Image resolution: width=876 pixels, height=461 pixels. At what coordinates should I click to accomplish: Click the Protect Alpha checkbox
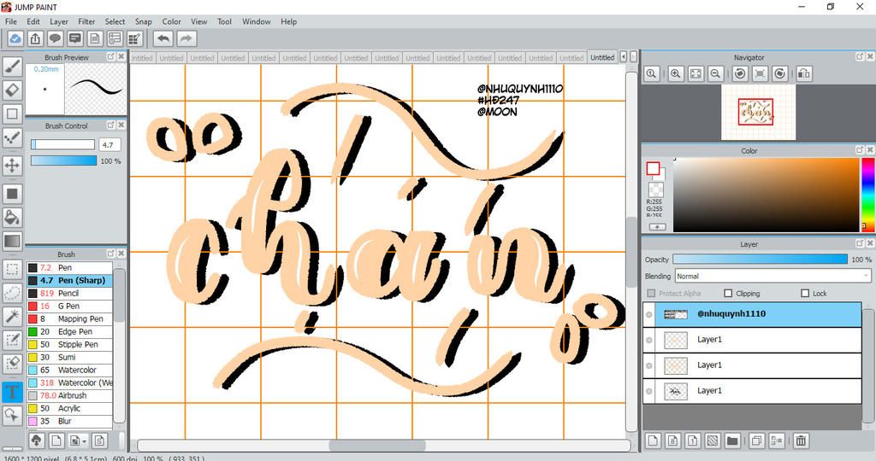coord(651,293)
